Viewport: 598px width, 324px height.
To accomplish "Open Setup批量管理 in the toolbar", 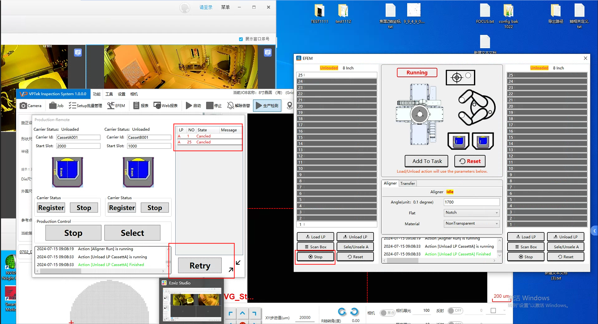I will [85, 106].
